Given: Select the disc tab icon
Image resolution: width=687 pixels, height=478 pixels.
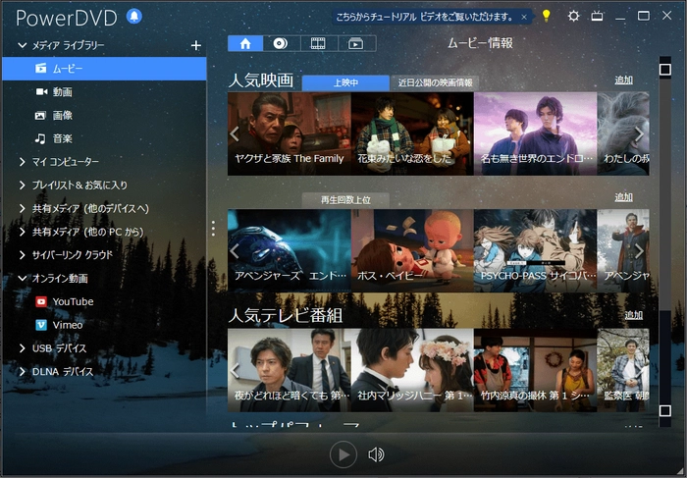Looking at the screenshot, I should [281, 43].
